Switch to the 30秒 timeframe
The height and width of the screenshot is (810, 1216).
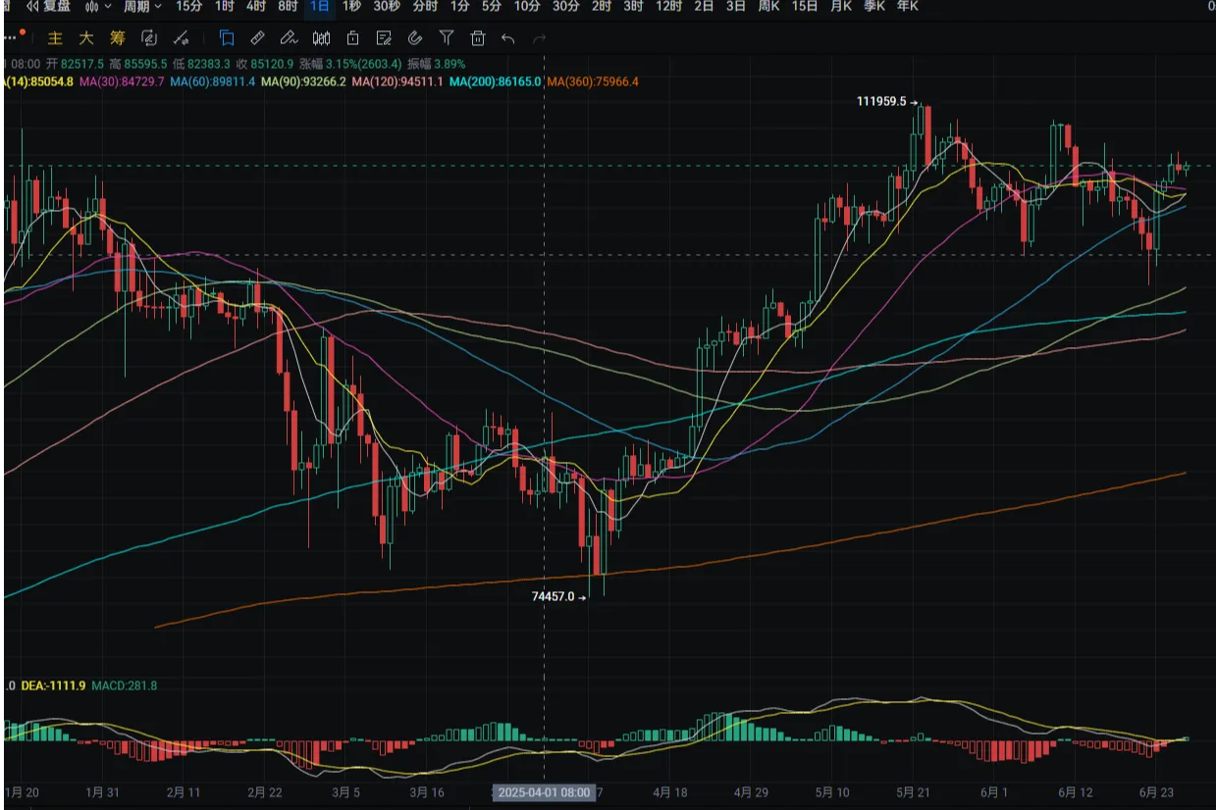click(387, 6)
